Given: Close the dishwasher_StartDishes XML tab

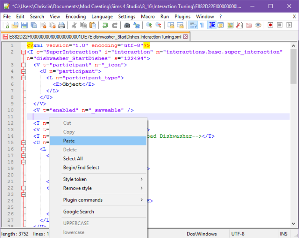Looking at the screenshot, I should point(186,37).
